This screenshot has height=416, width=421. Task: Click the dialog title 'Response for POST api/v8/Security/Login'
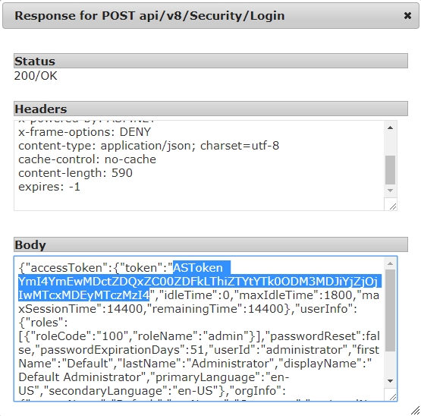coord(149,16)
